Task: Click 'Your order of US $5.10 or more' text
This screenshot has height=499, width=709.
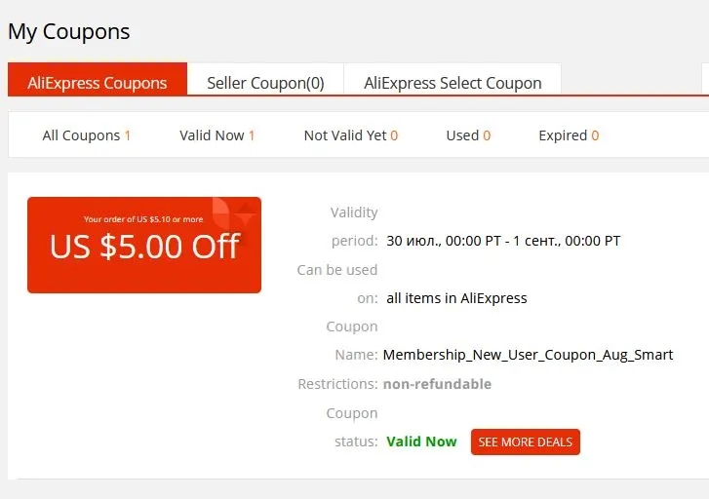Action: (143, 219)
